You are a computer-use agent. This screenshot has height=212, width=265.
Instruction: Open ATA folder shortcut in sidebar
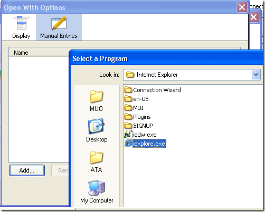96,162
